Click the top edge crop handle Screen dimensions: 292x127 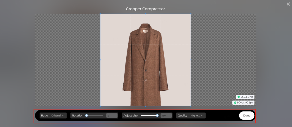tap(145, 14)
